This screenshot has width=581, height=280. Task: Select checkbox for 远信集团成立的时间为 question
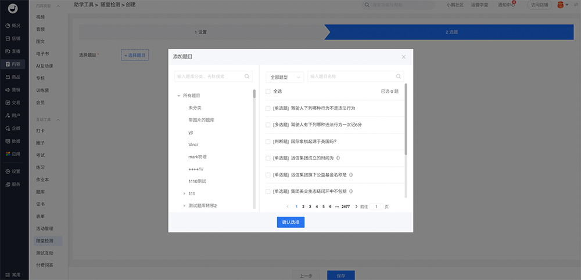[x=268, y=158]
